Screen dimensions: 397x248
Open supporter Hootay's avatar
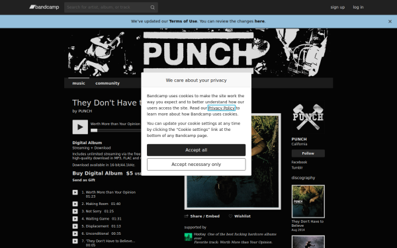click(188, 237)
